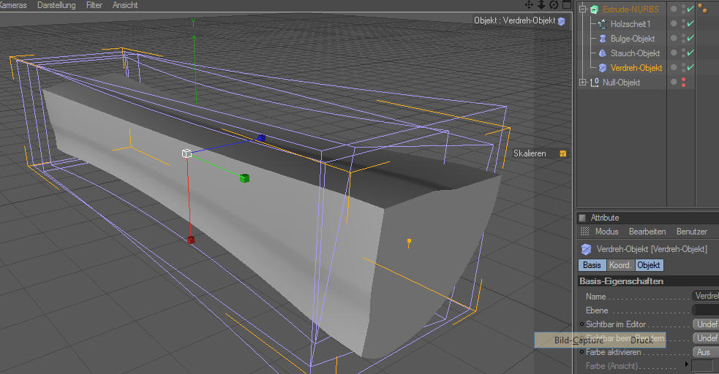This screenshot has height=374, width=719.
Task: Click the orange Skalieren HUD icon
Action: point(563,154)
